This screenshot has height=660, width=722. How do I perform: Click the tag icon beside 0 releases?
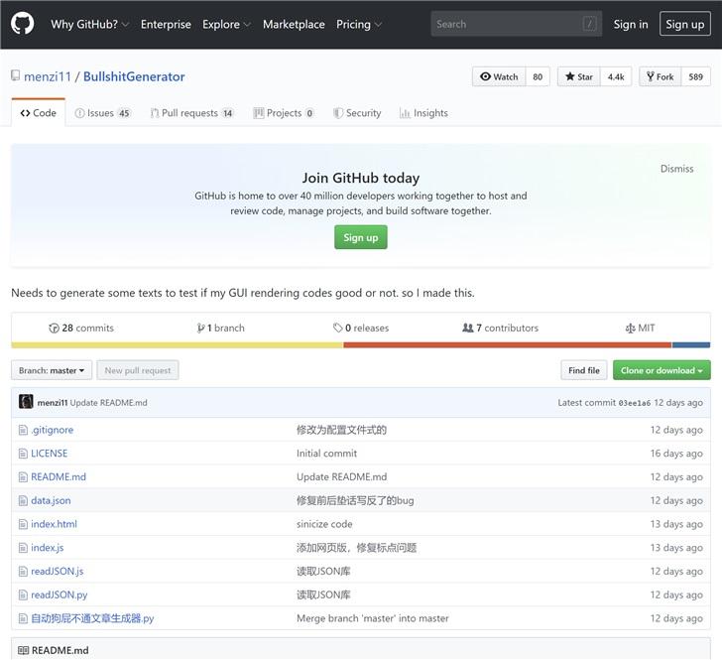338,328
